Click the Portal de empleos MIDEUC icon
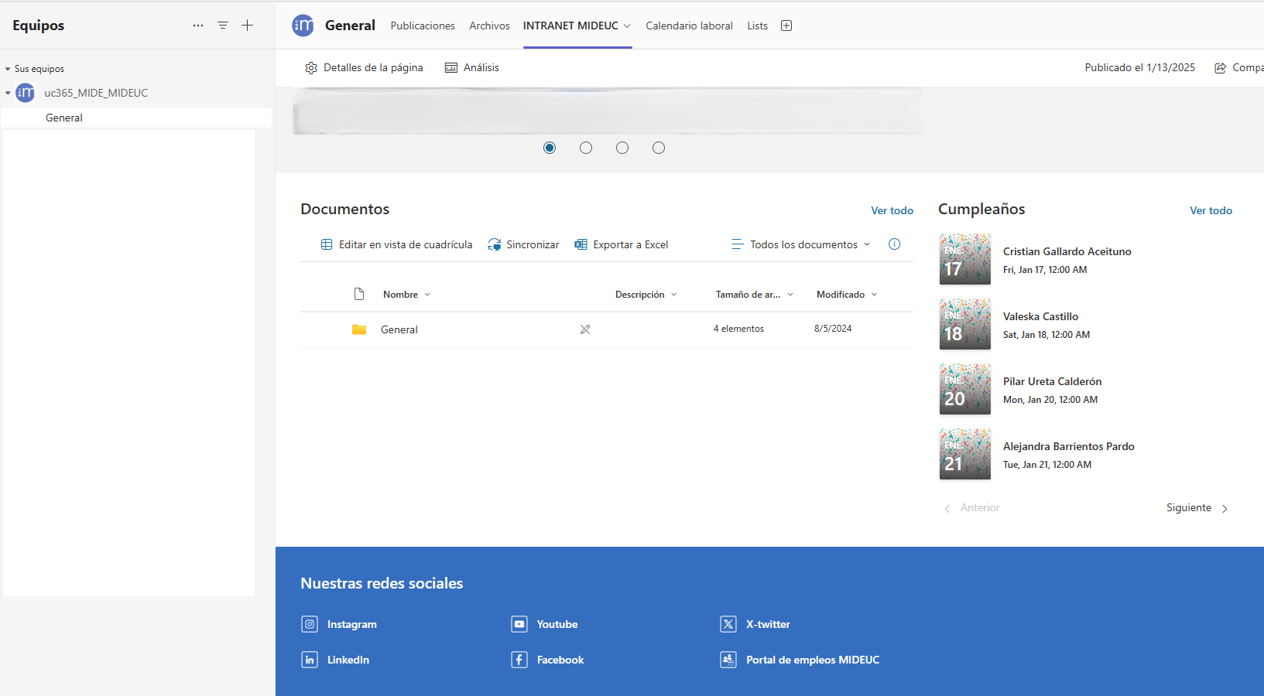The image size is (1264, 696). coord(728,660)
